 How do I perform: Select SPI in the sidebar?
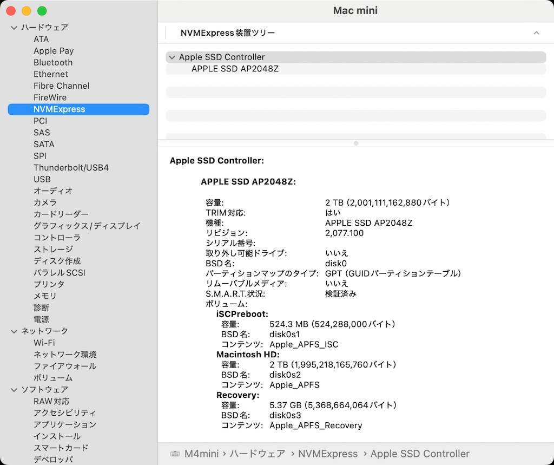pos(40,156)
